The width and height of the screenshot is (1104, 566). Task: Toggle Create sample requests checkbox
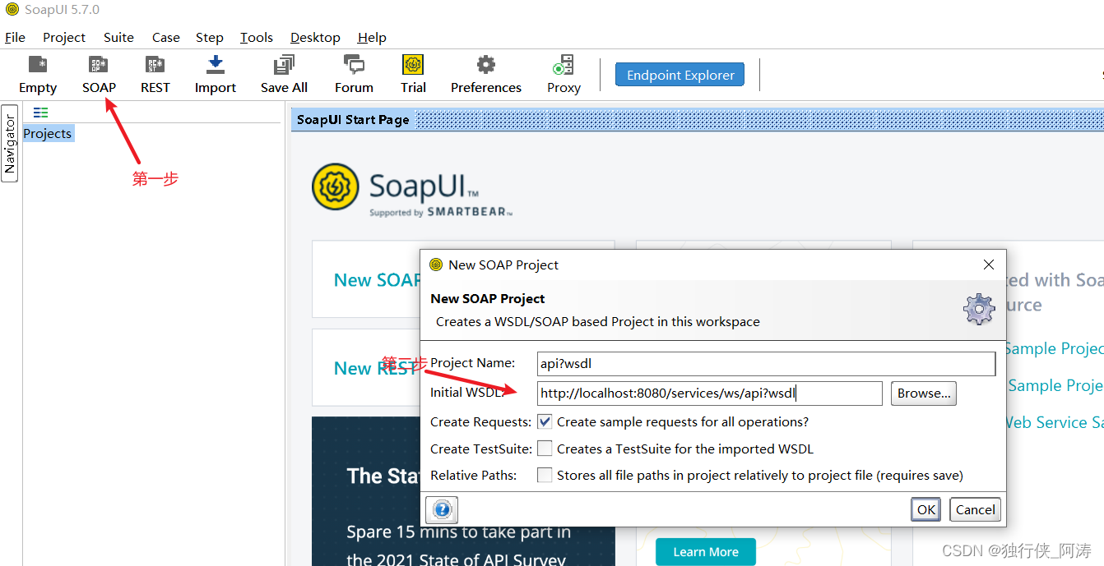coord(545,421)
